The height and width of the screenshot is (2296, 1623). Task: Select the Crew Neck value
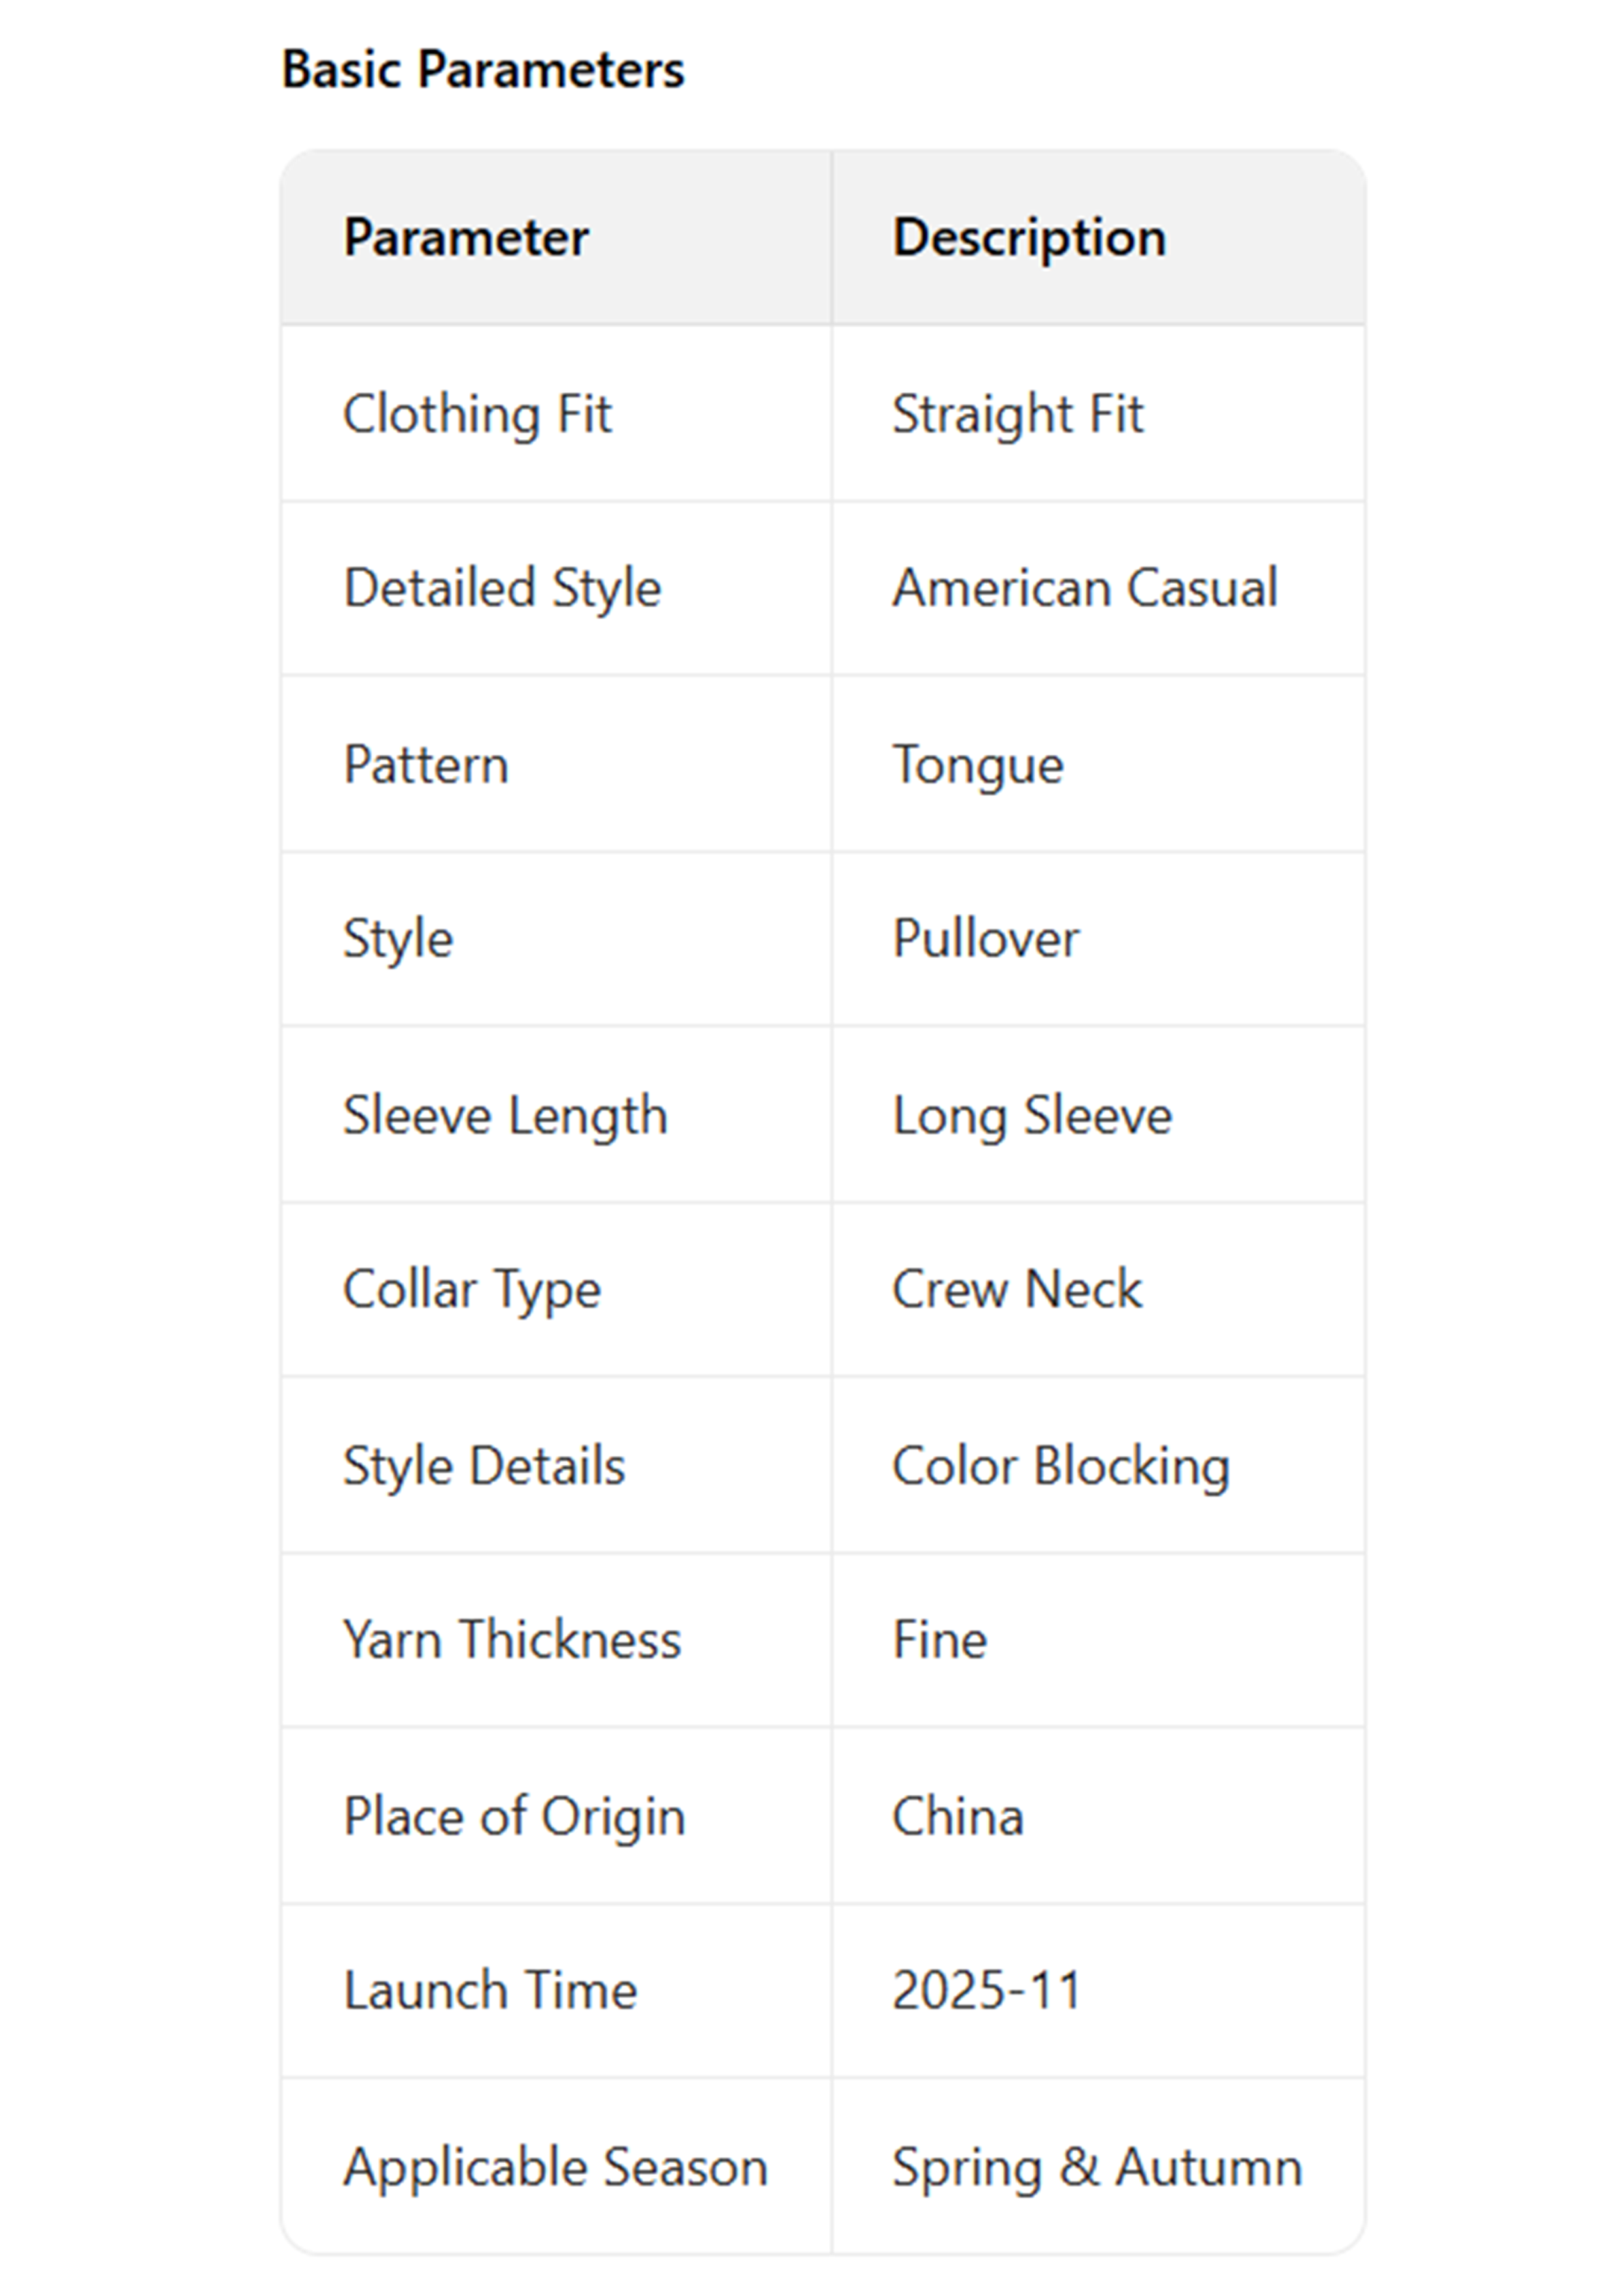(1016, 1289)
